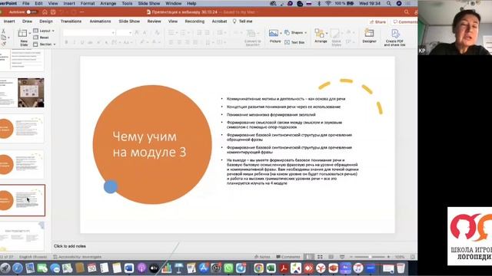Open the Slide Show ribbon tab
492x276 pixels.
tap(129, 21)
